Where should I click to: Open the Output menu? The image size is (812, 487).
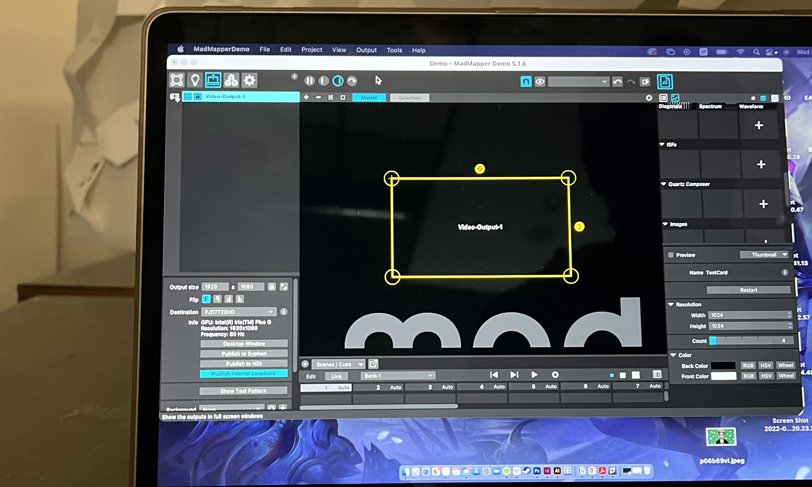[366, 50]
